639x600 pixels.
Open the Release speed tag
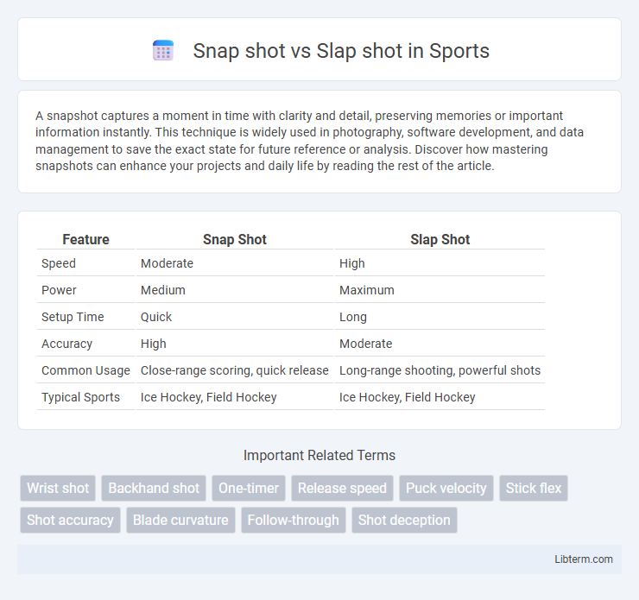click(x=342, y=488)
